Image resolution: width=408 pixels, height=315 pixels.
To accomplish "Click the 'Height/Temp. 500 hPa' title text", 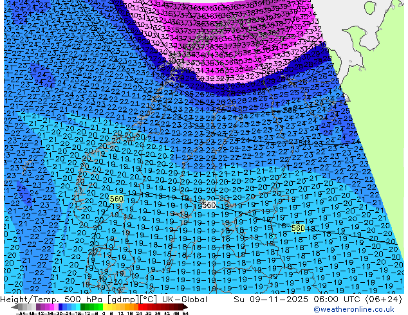I will (51, 300).
